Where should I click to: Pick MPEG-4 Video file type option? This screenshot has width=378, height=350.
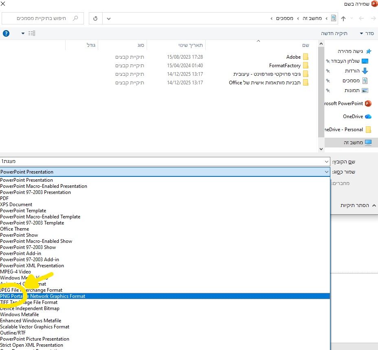click(15, 272)
